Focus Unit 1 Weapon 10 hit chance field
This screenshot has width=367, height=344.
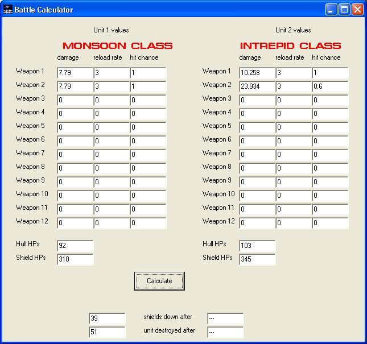[x=148, y=196]
